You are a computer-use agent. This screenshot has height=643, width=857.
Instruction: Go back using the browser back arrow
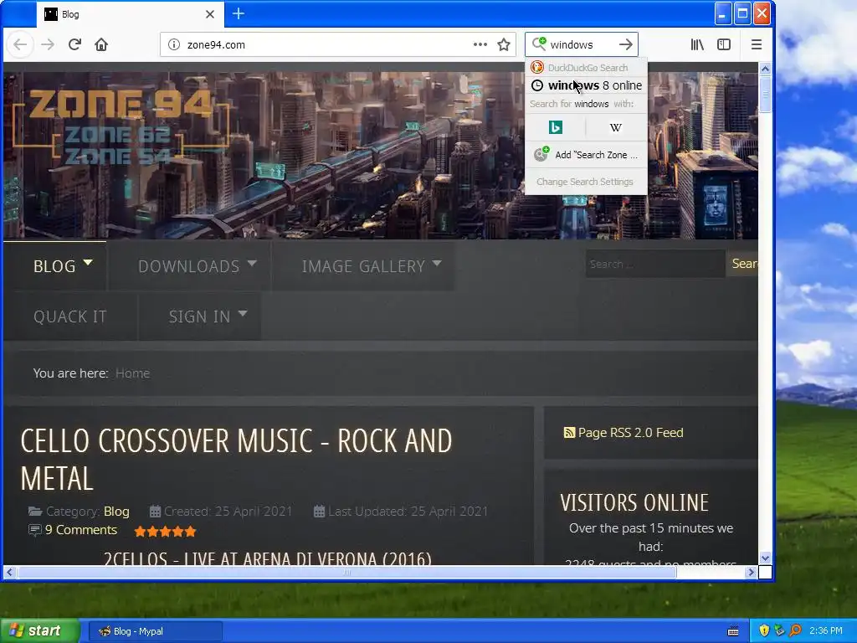point(20,45)
